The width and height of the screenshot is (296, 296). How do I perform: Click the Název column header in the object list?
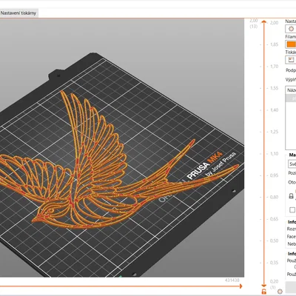click(291, 90)
